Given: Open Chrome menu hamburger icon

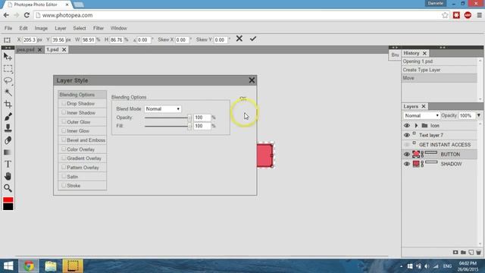Looking at the screenshot, I should tap(479, 15).
